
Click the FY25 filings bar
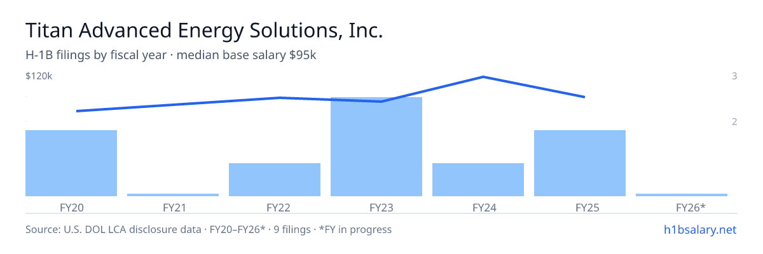coord(580,163)
